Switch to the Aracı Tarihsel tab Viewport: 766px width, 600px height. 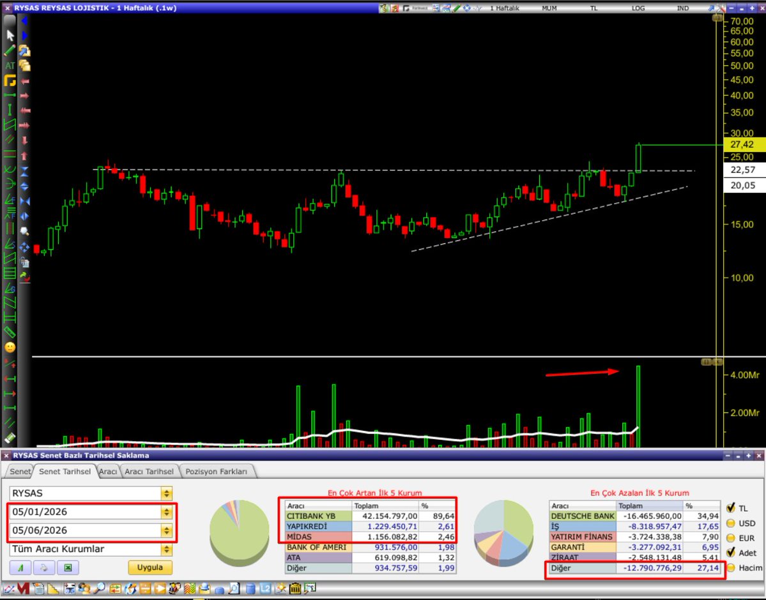tap(149, 472)
